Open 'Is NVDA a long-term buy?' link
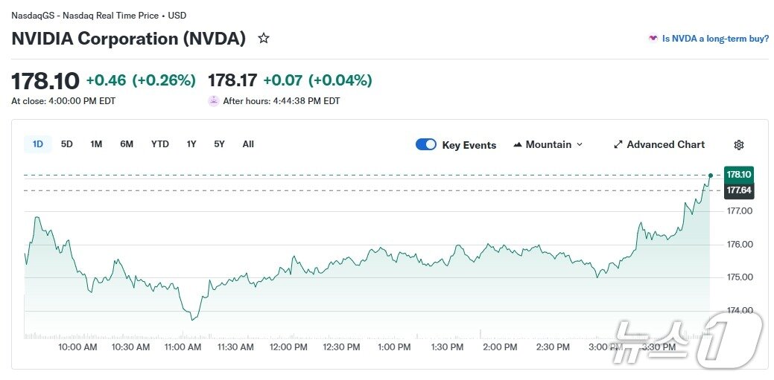774x380 pixels. 715,39
